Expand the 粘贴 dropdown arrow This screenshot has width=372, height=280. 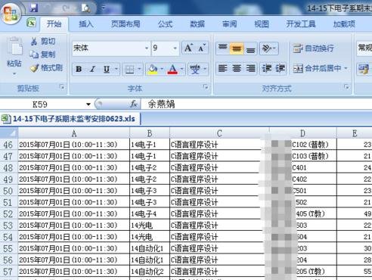[x=14, y=73]
